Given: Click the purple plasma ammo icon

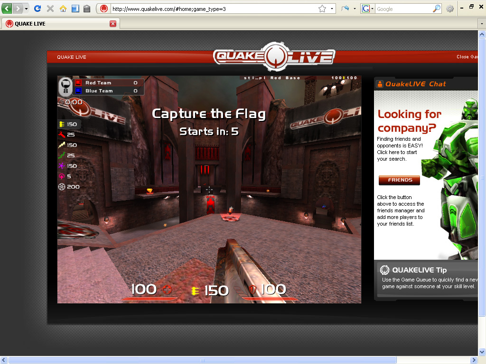Looking at the screenshot, I should [x=62, y=165].
